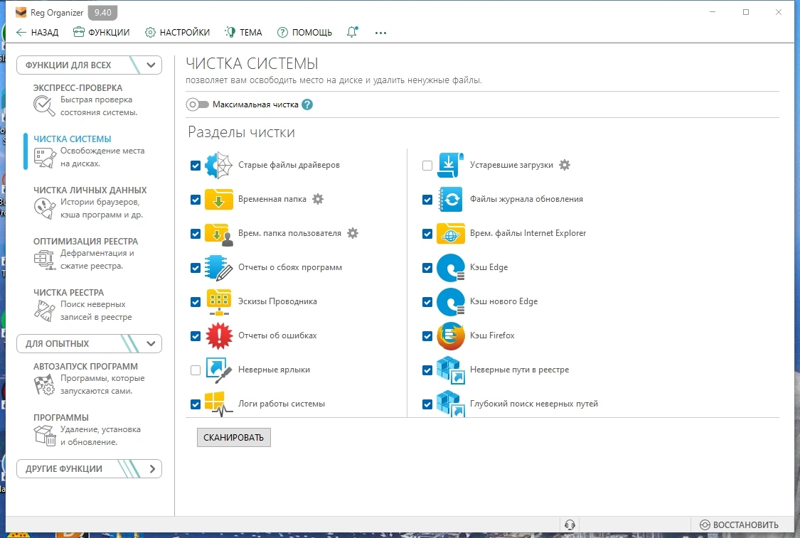Open the ФУНКЦИИ menu
The image size is (800, 538).
pyautogui.click(x=101, y=33)
